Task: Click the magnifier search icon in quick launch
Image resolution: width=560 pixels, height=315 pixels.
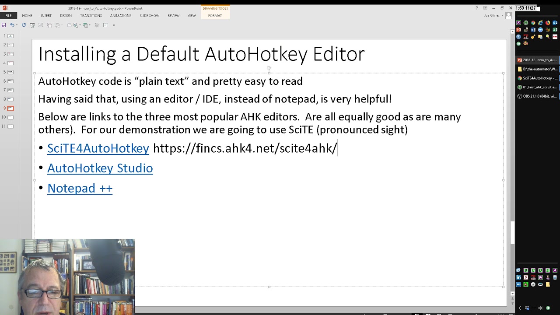Action: click(548, 37)
